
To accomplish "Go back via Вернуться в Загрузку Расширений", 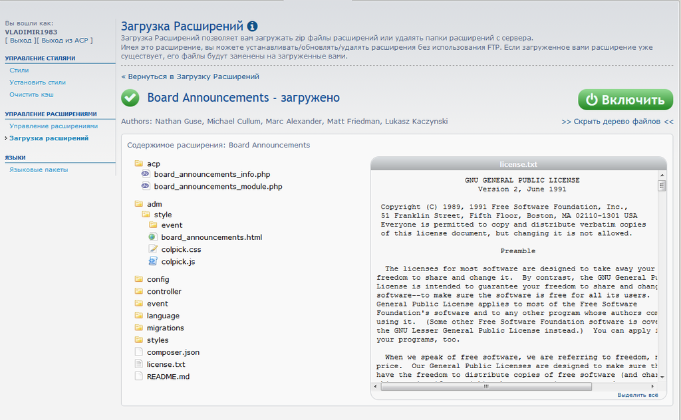I will [190, 76].
